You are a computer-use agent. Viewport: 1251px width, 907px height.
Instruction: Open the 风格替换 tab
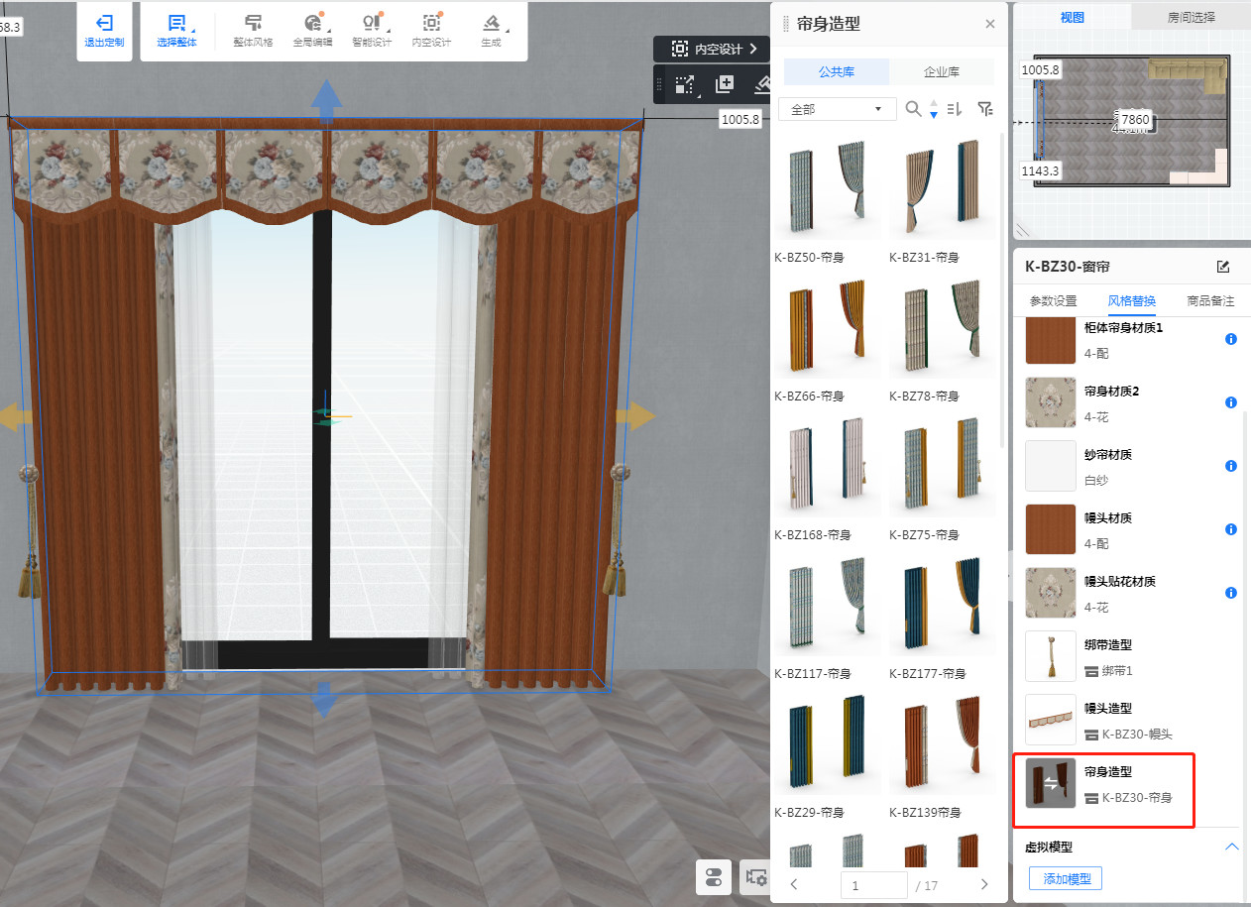[1131, 300]
